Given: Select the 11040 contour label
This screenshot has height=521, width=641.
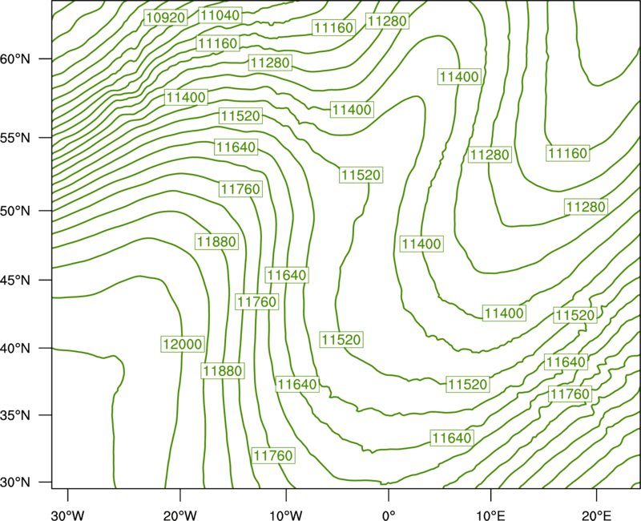Looking at the screenshot, I should coord(220,15).
